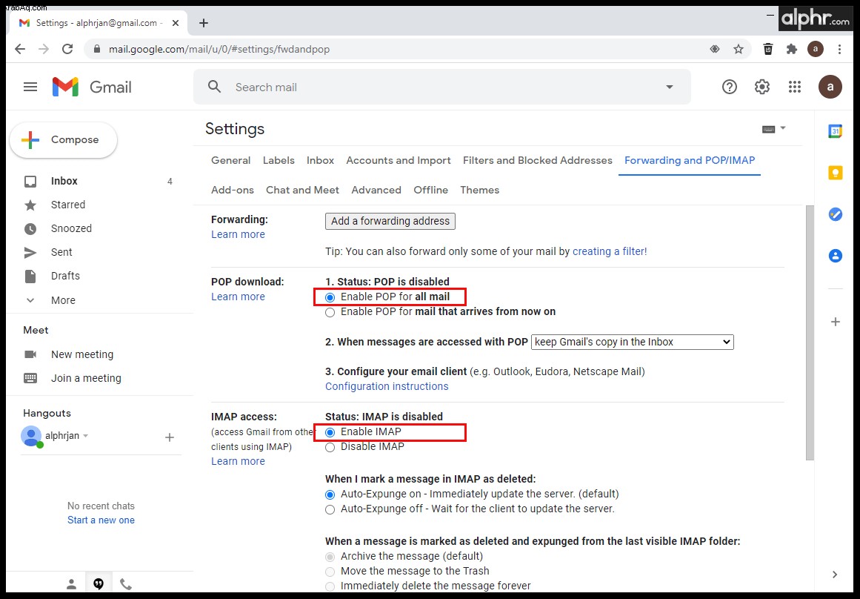Switch to Accounts and Import tab

[399, 160]
